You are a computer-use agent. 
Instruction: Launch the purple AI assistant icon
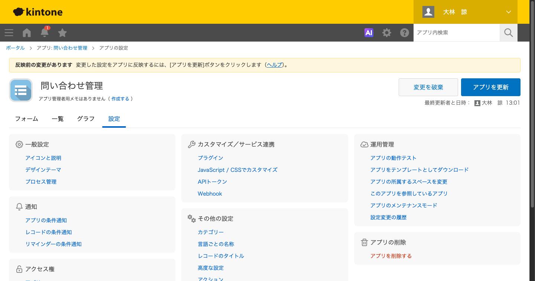point(369,33)
